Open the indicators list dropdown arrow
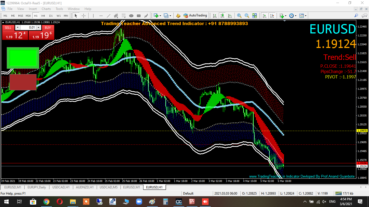The image size is (369, 207). (286, 16)
